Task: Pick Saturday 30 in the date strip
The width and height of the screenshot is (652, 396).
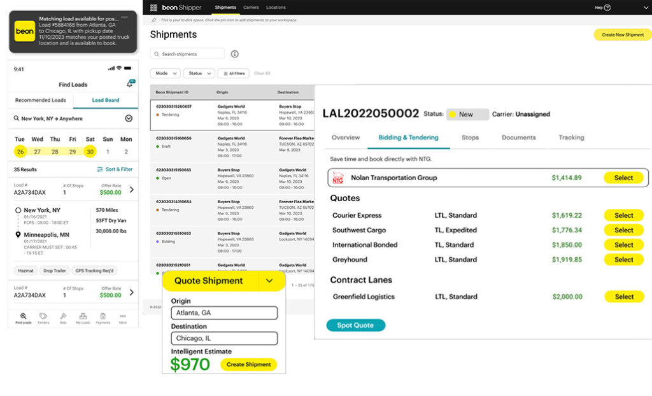Action: pos(90,152)
